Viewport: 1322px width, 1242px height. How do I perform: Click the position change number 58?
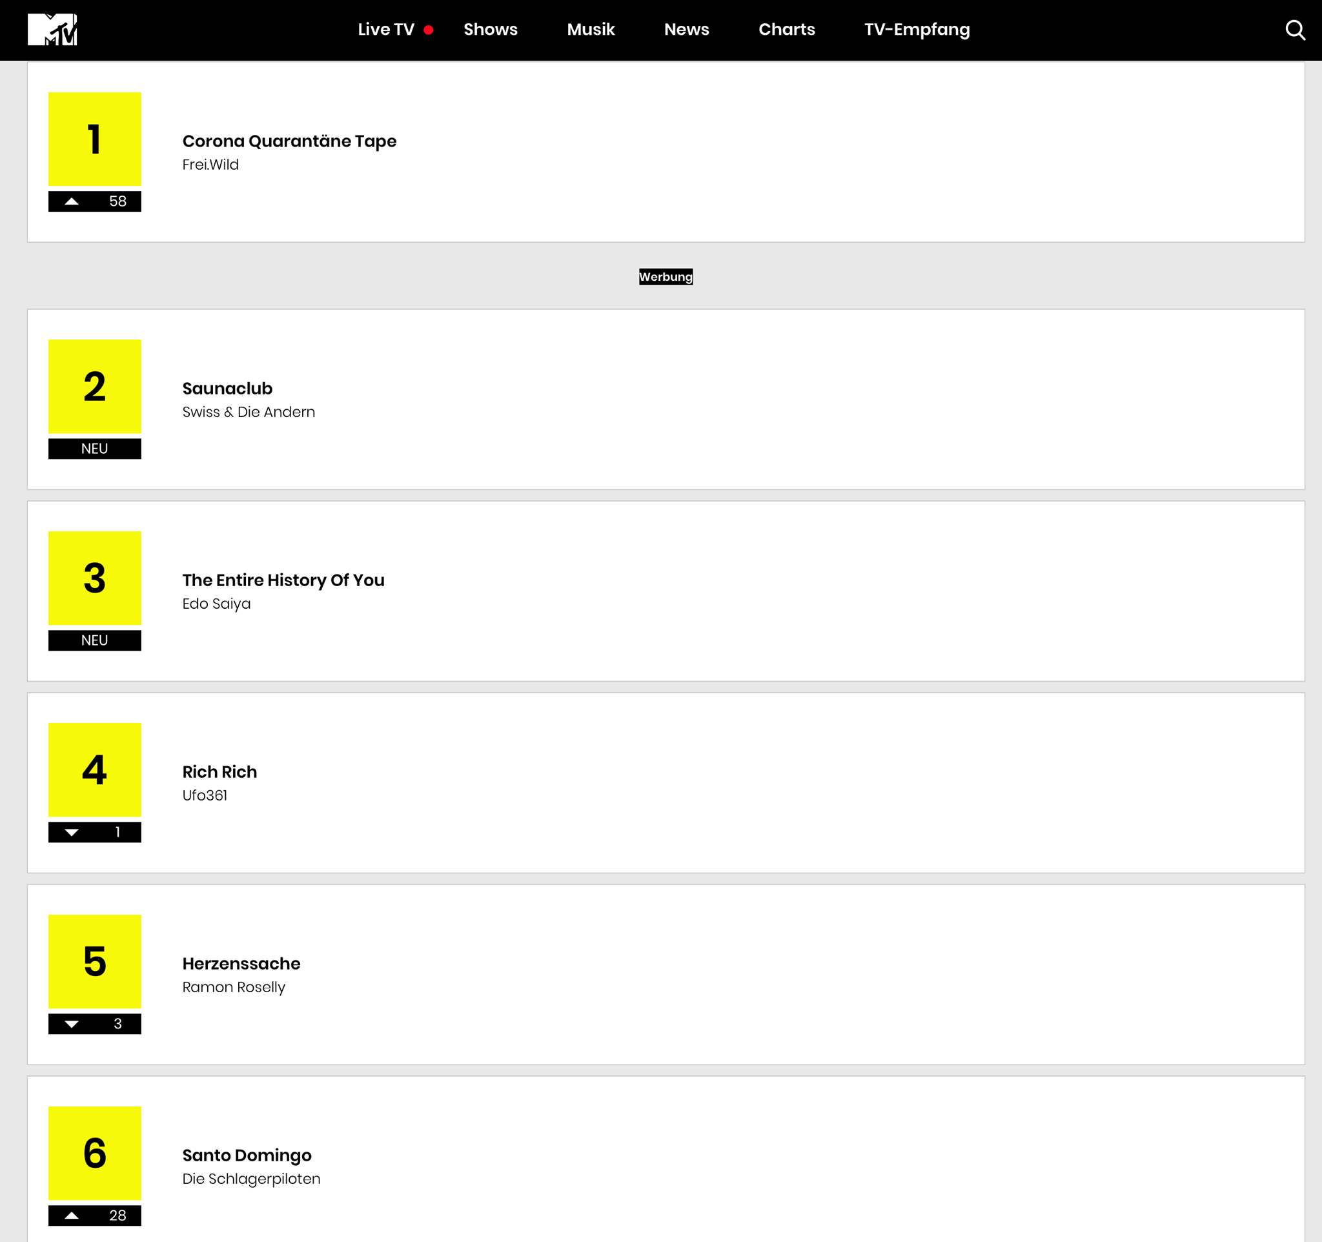pos(117,201)
